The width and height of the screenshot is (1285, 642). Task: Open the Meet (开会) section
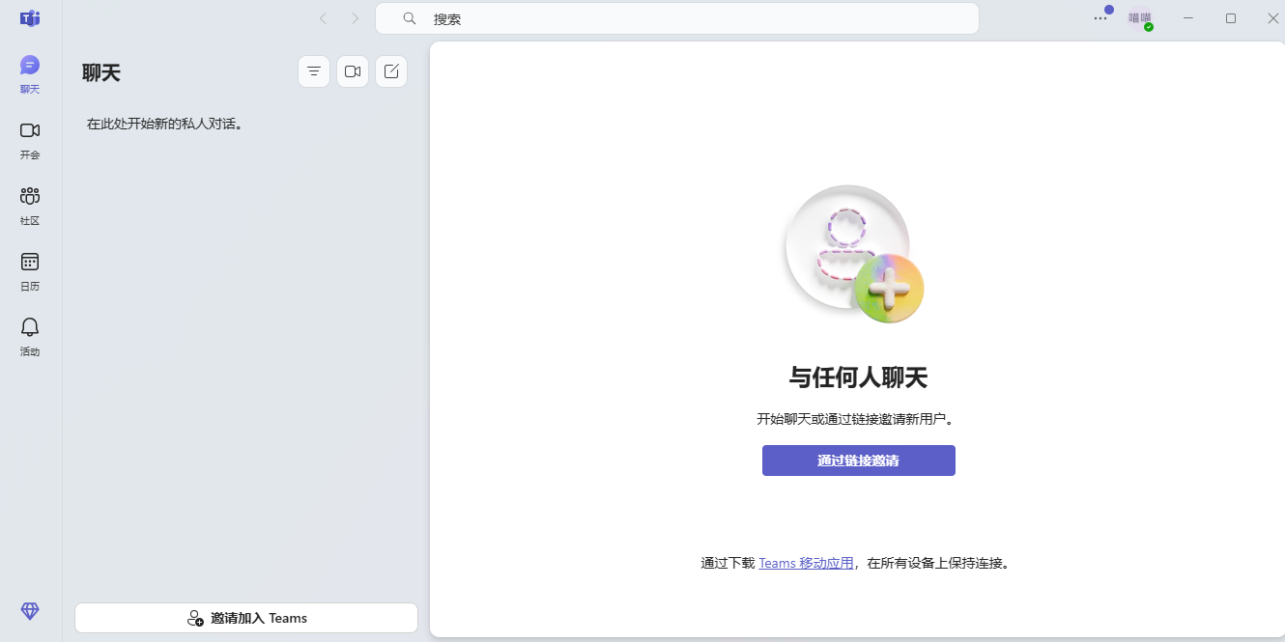tap(29, 140)
